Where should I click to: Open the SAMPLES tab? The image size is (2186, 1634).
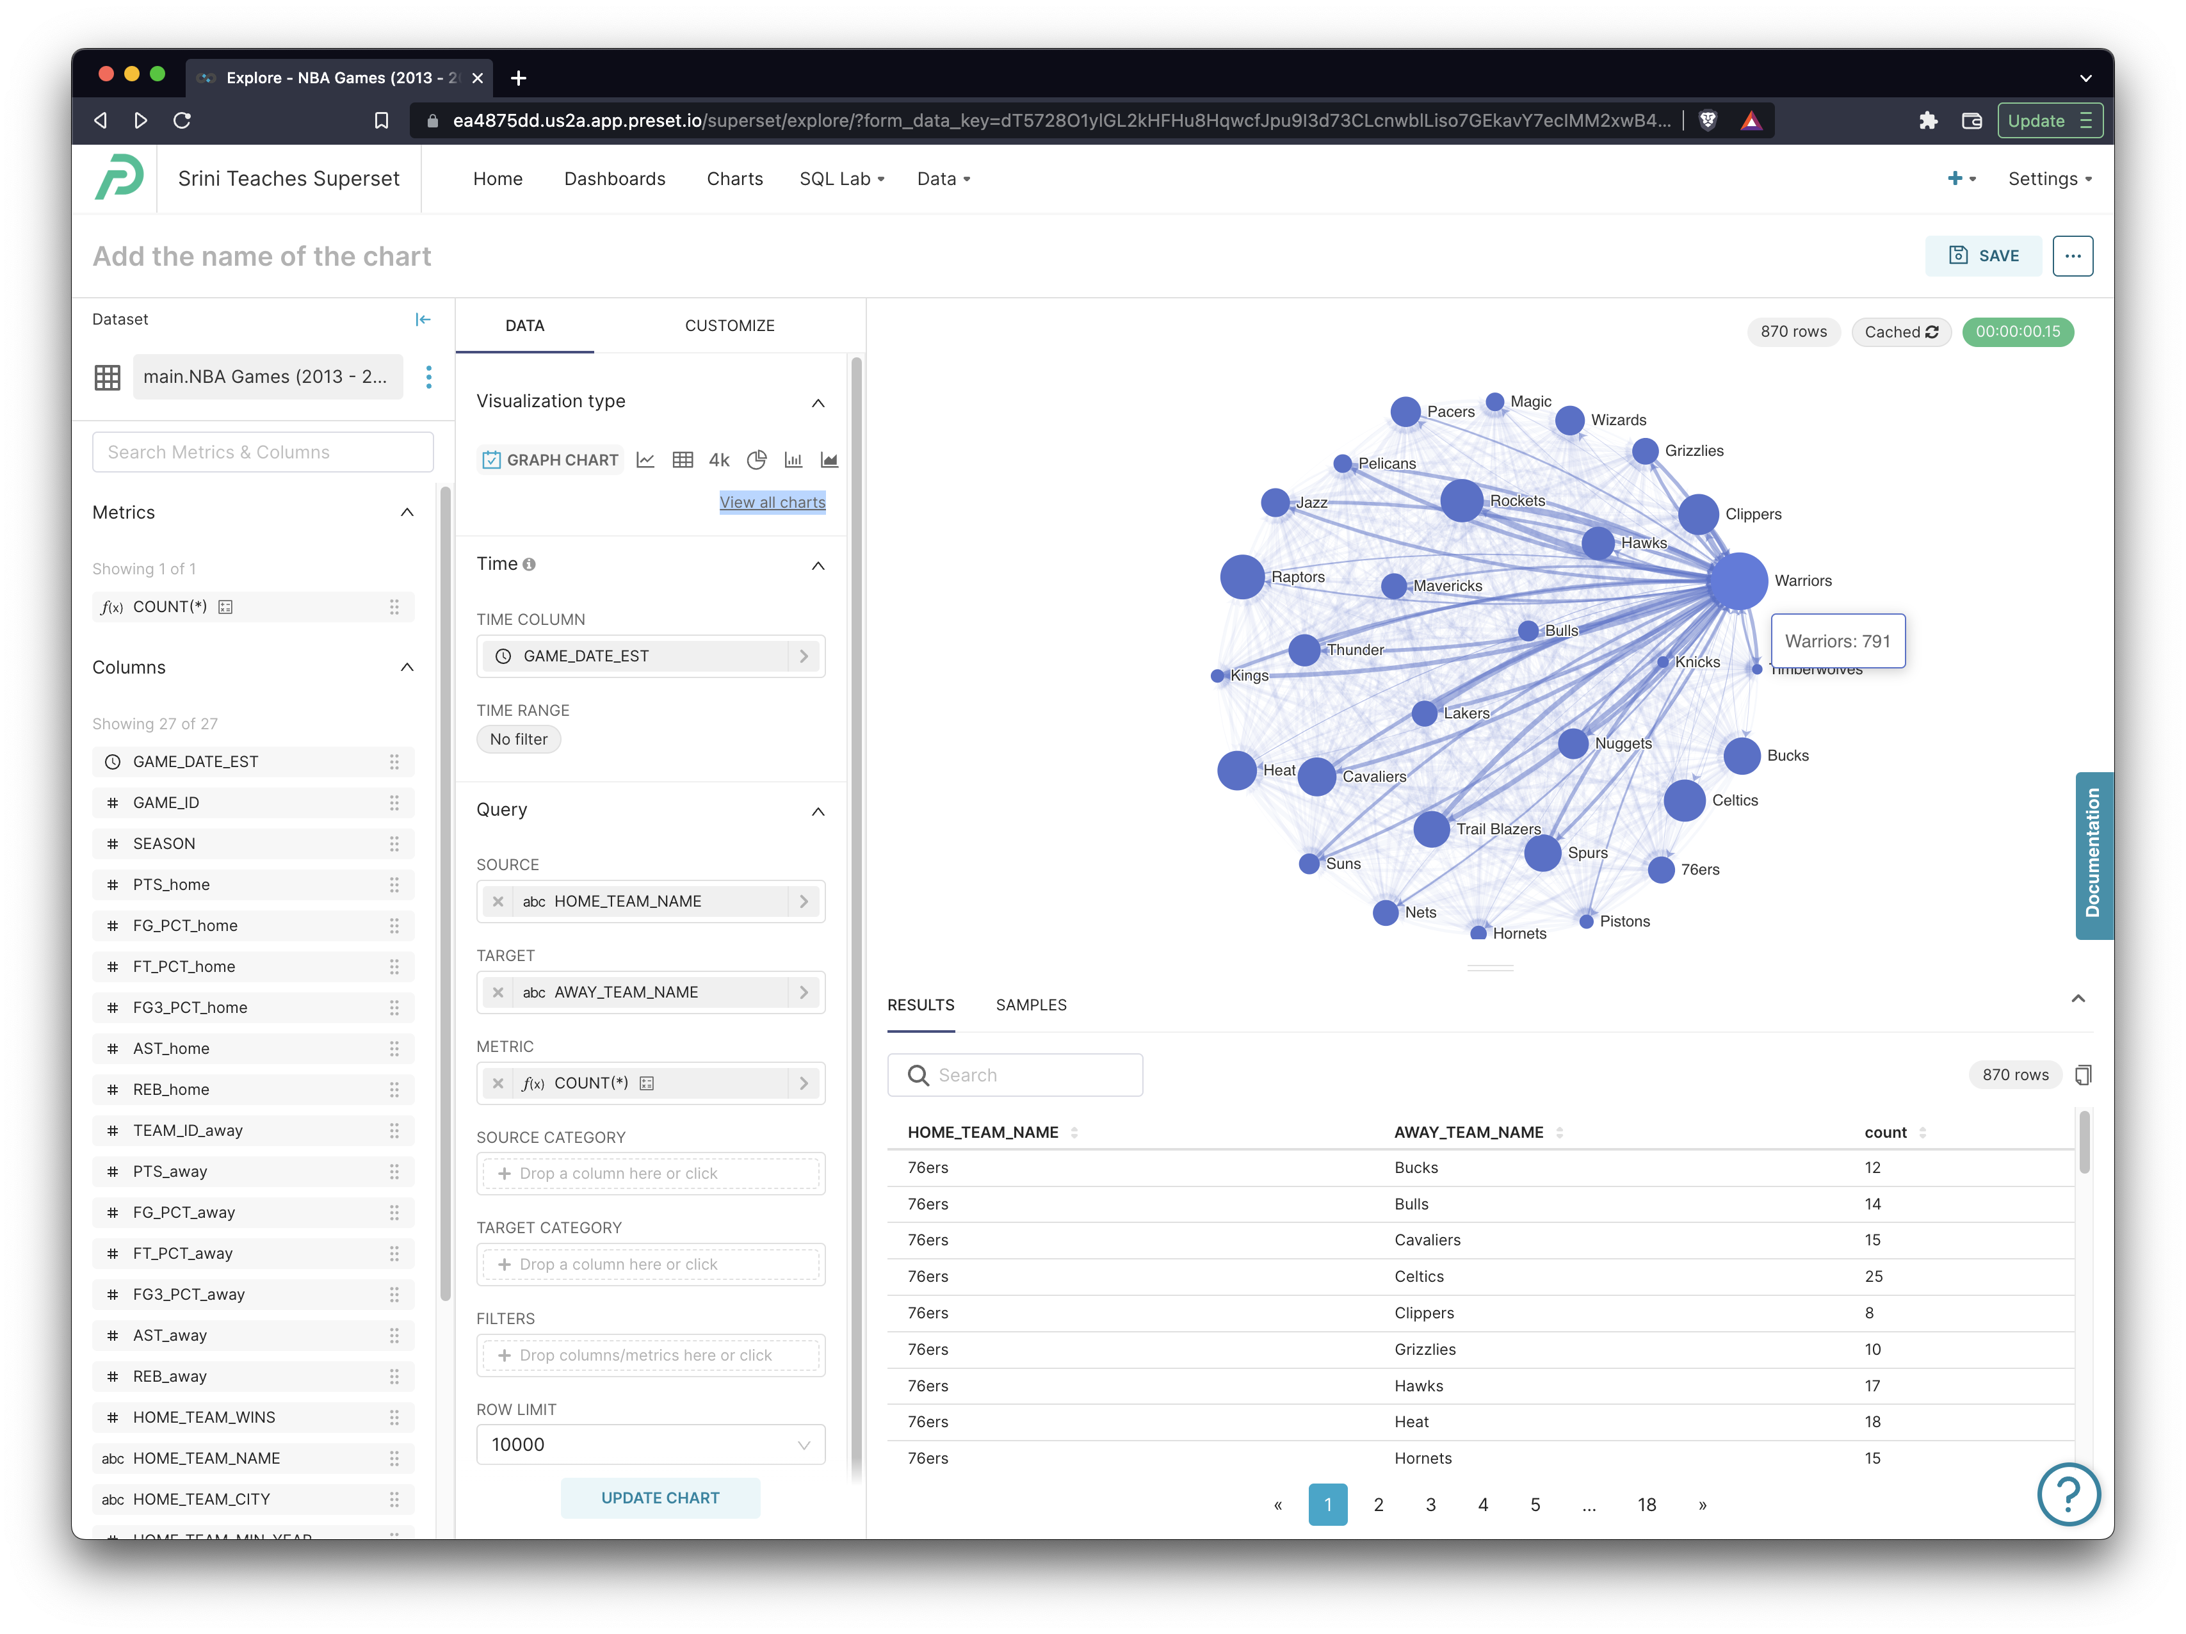(1031, 1005)
